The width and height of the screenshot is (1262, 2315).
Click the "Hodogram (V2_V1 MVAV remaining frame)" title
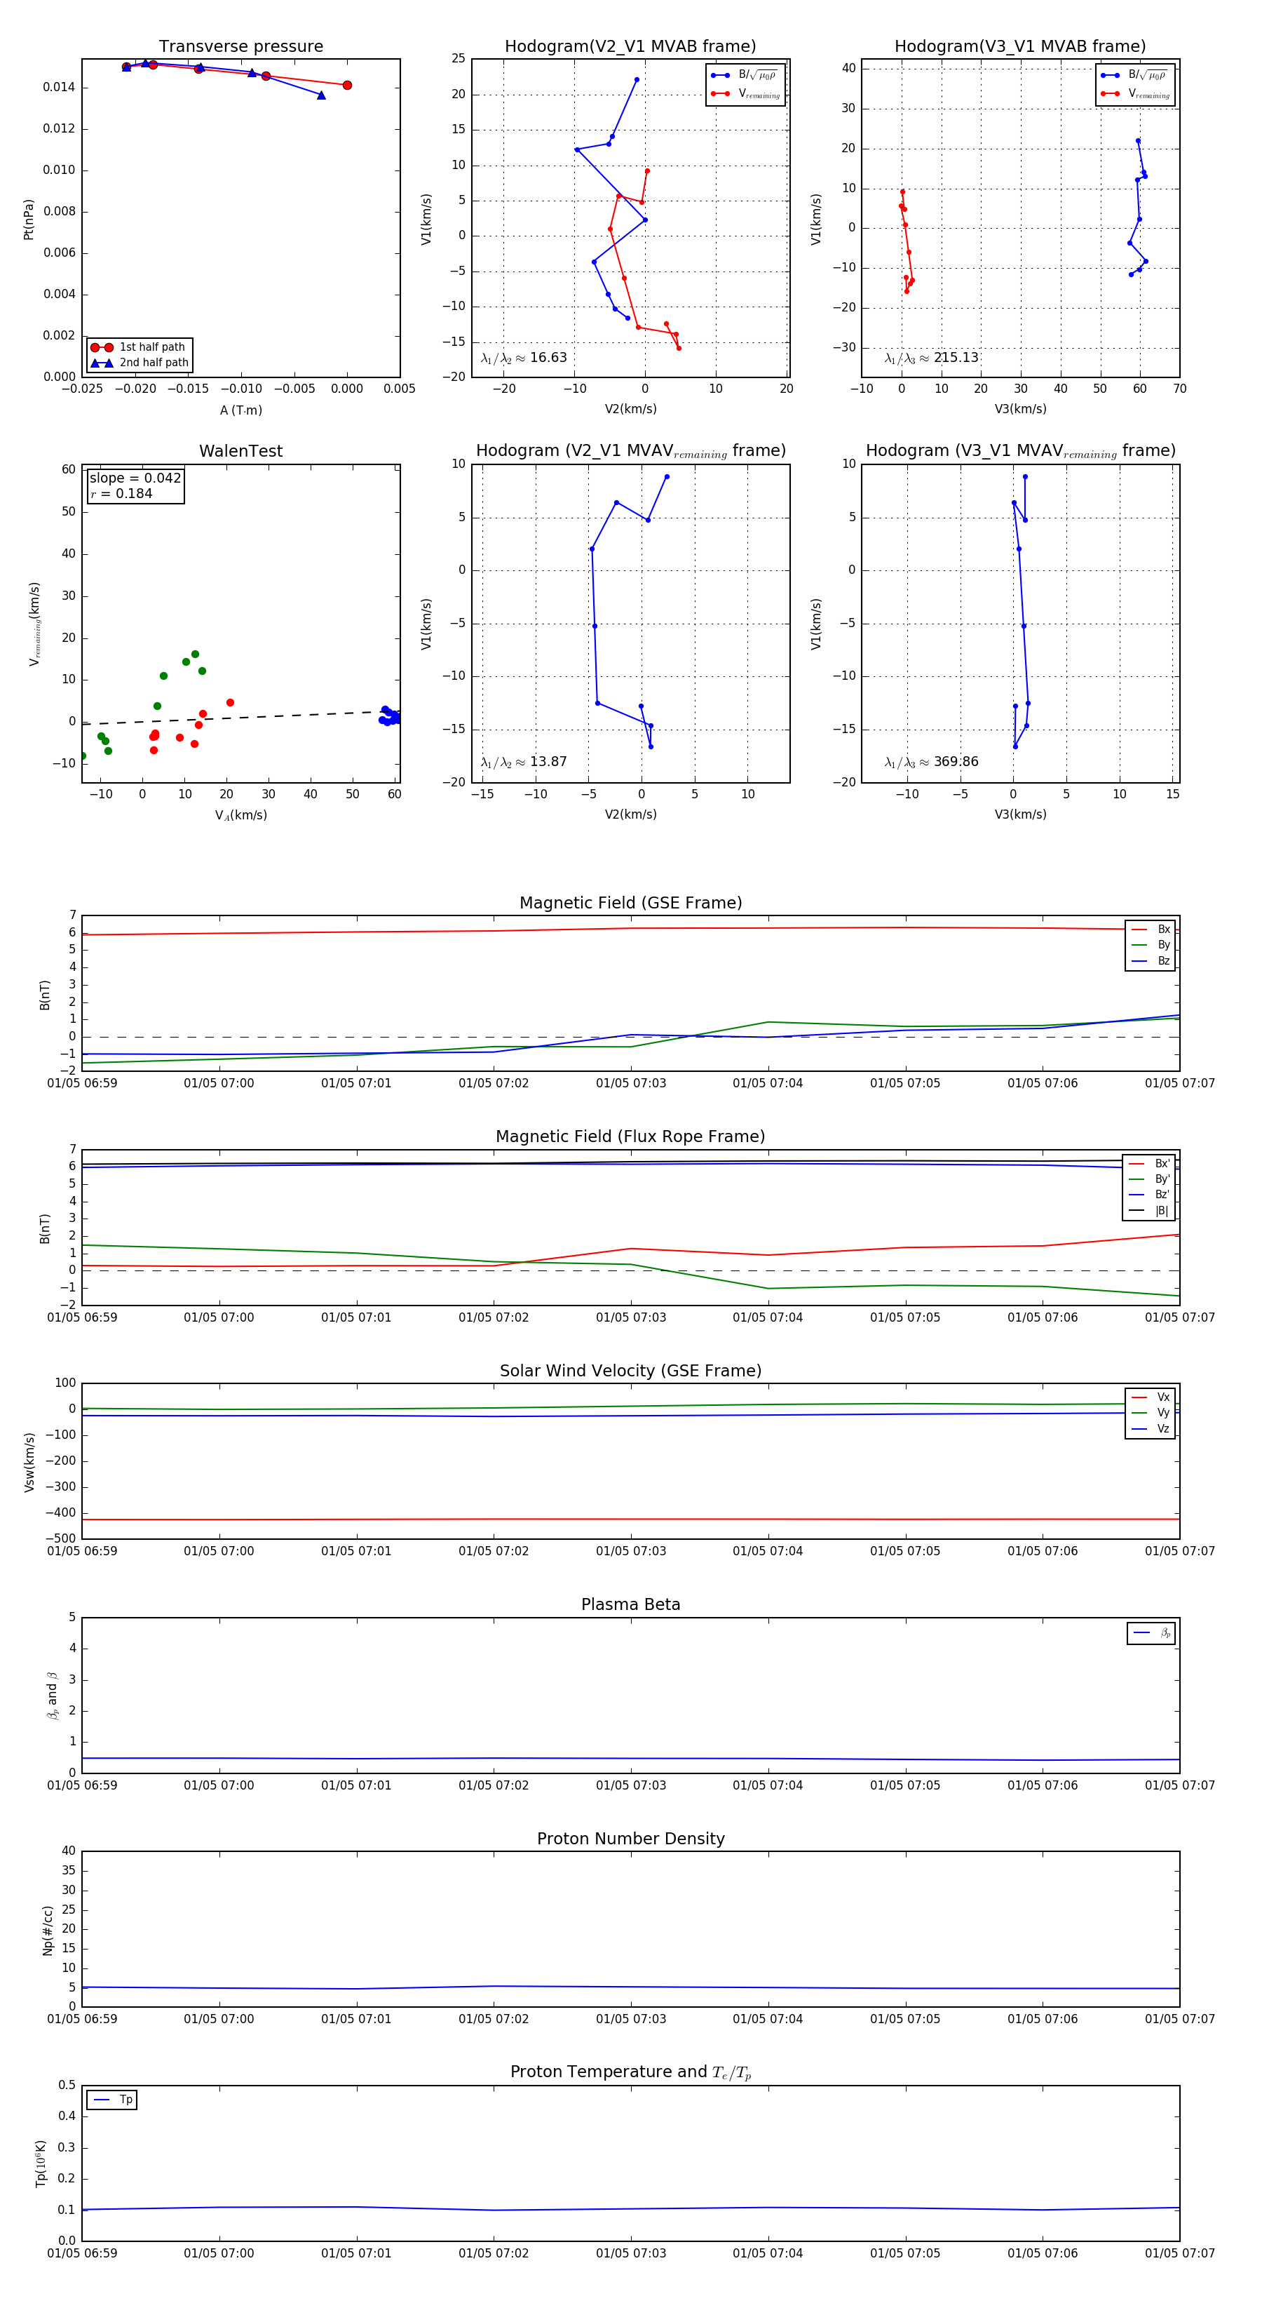[x=630, y=451]
